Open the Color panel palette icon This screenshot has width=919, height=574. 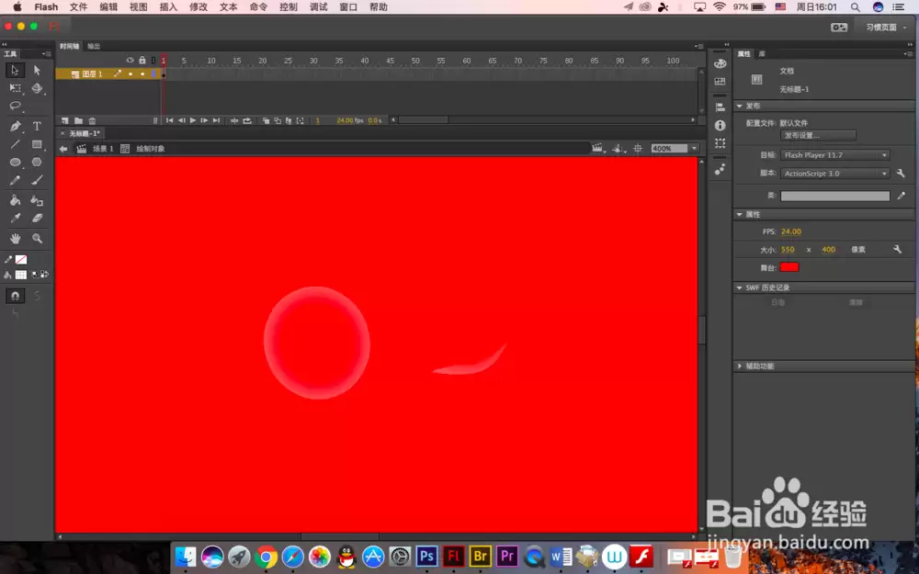tap(720, 64)
